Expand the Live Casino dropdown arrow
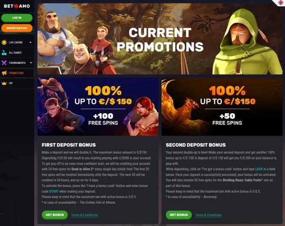Viewport: 285px width, 226px height. point(30,42)
